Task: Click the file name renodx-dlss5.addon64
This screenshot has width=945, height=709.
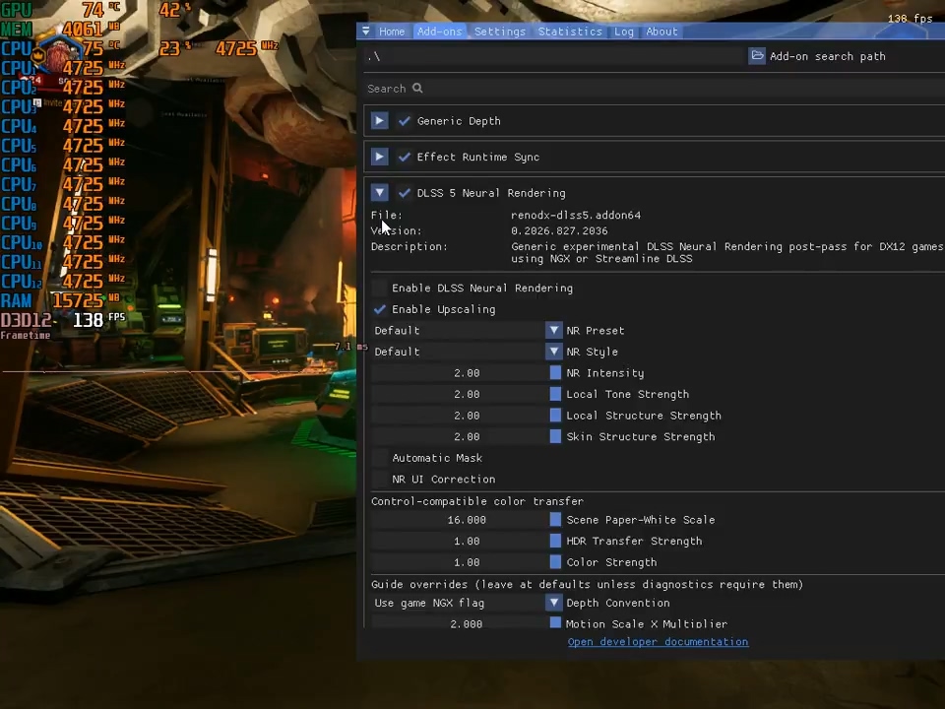Action: [576, 216]
